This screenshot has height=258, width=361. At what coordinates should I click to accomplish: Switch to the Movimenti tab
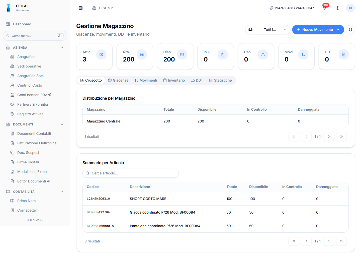(x=146, y=80)
